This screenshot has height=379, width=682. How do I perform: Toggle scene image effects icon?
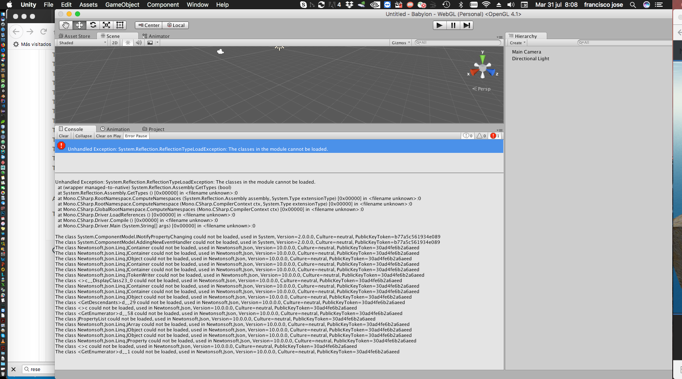150,43
